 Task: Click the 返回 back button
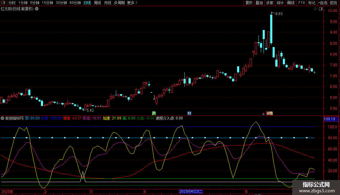(x=333, y=3)
